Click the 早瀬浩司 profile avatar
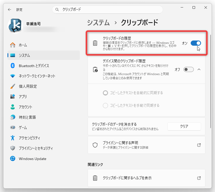This screenshot has height=192, width=215. (x=15, y=26)
